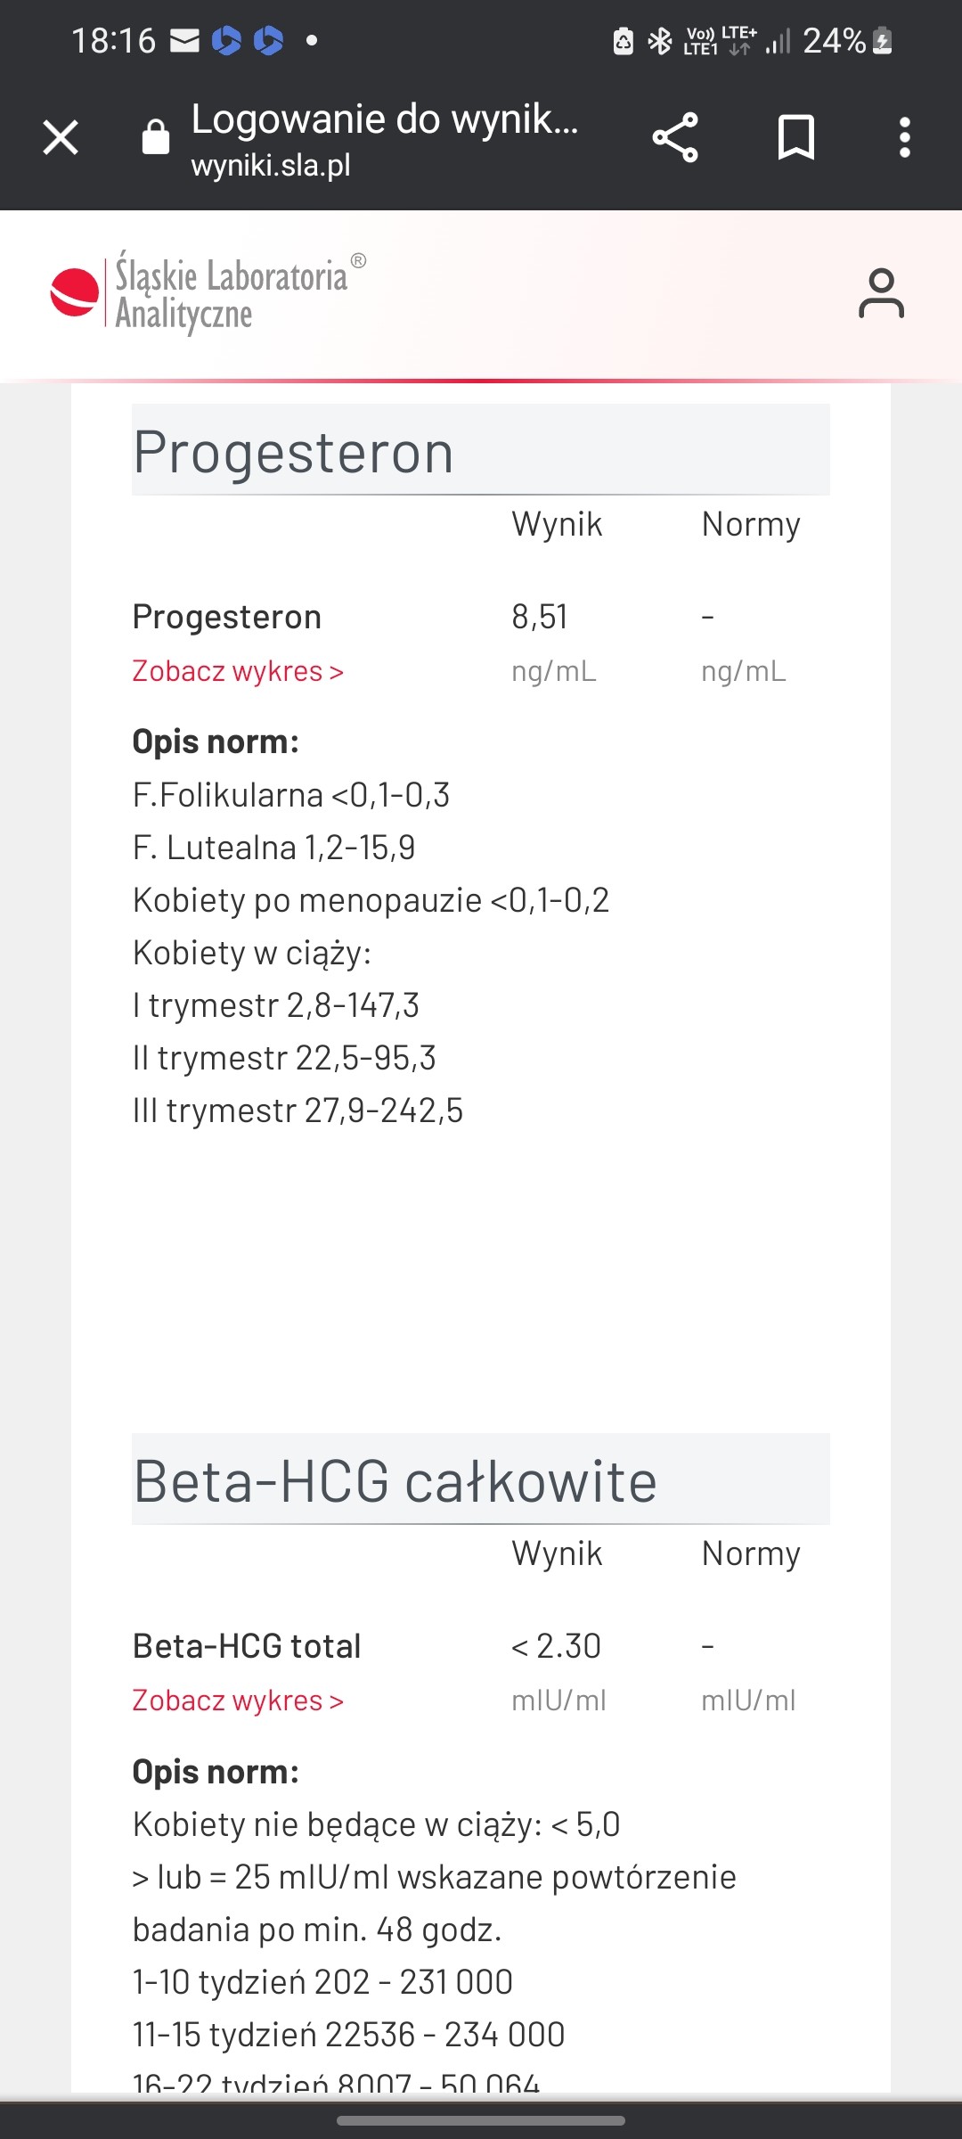The image size is (962, 2139).
Task: Tap the page title 'Logowanie do wynik...'
Action: click(x=385, y=119)
